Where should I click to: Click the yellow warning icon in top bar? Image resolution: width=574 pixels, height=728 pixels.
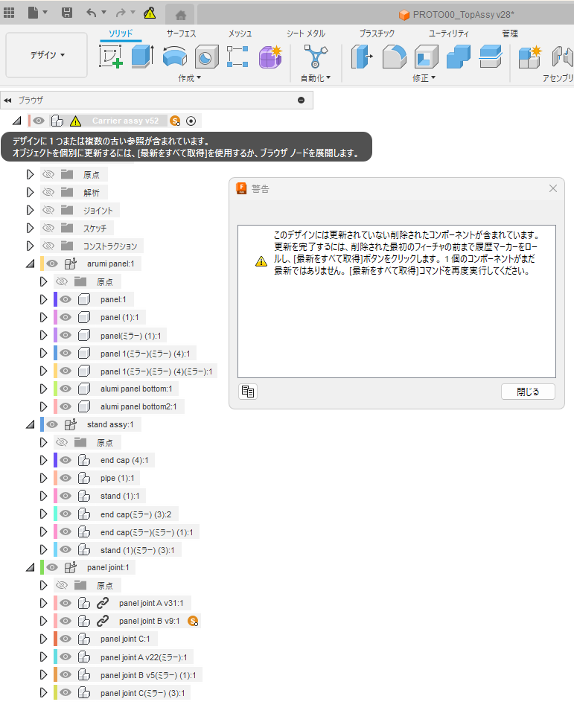point(150,13)
